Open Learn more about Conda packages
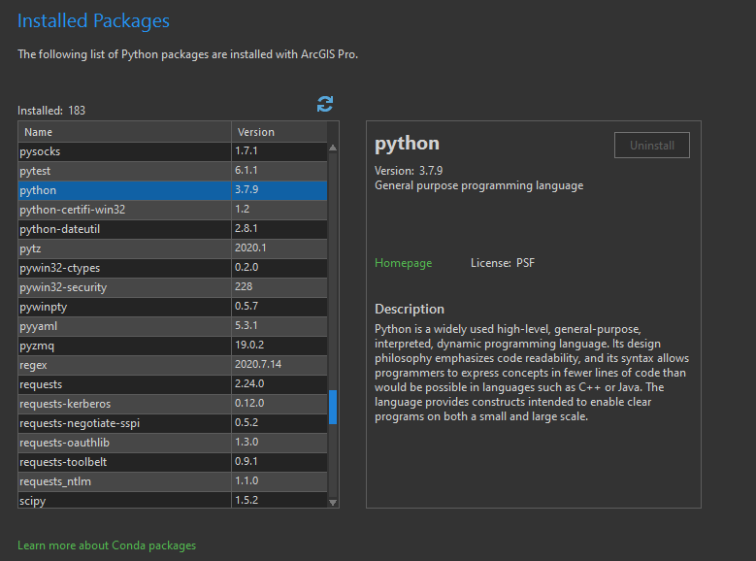Image resolution: width=756 pixels, height=561 pixels. click(107, 545)
